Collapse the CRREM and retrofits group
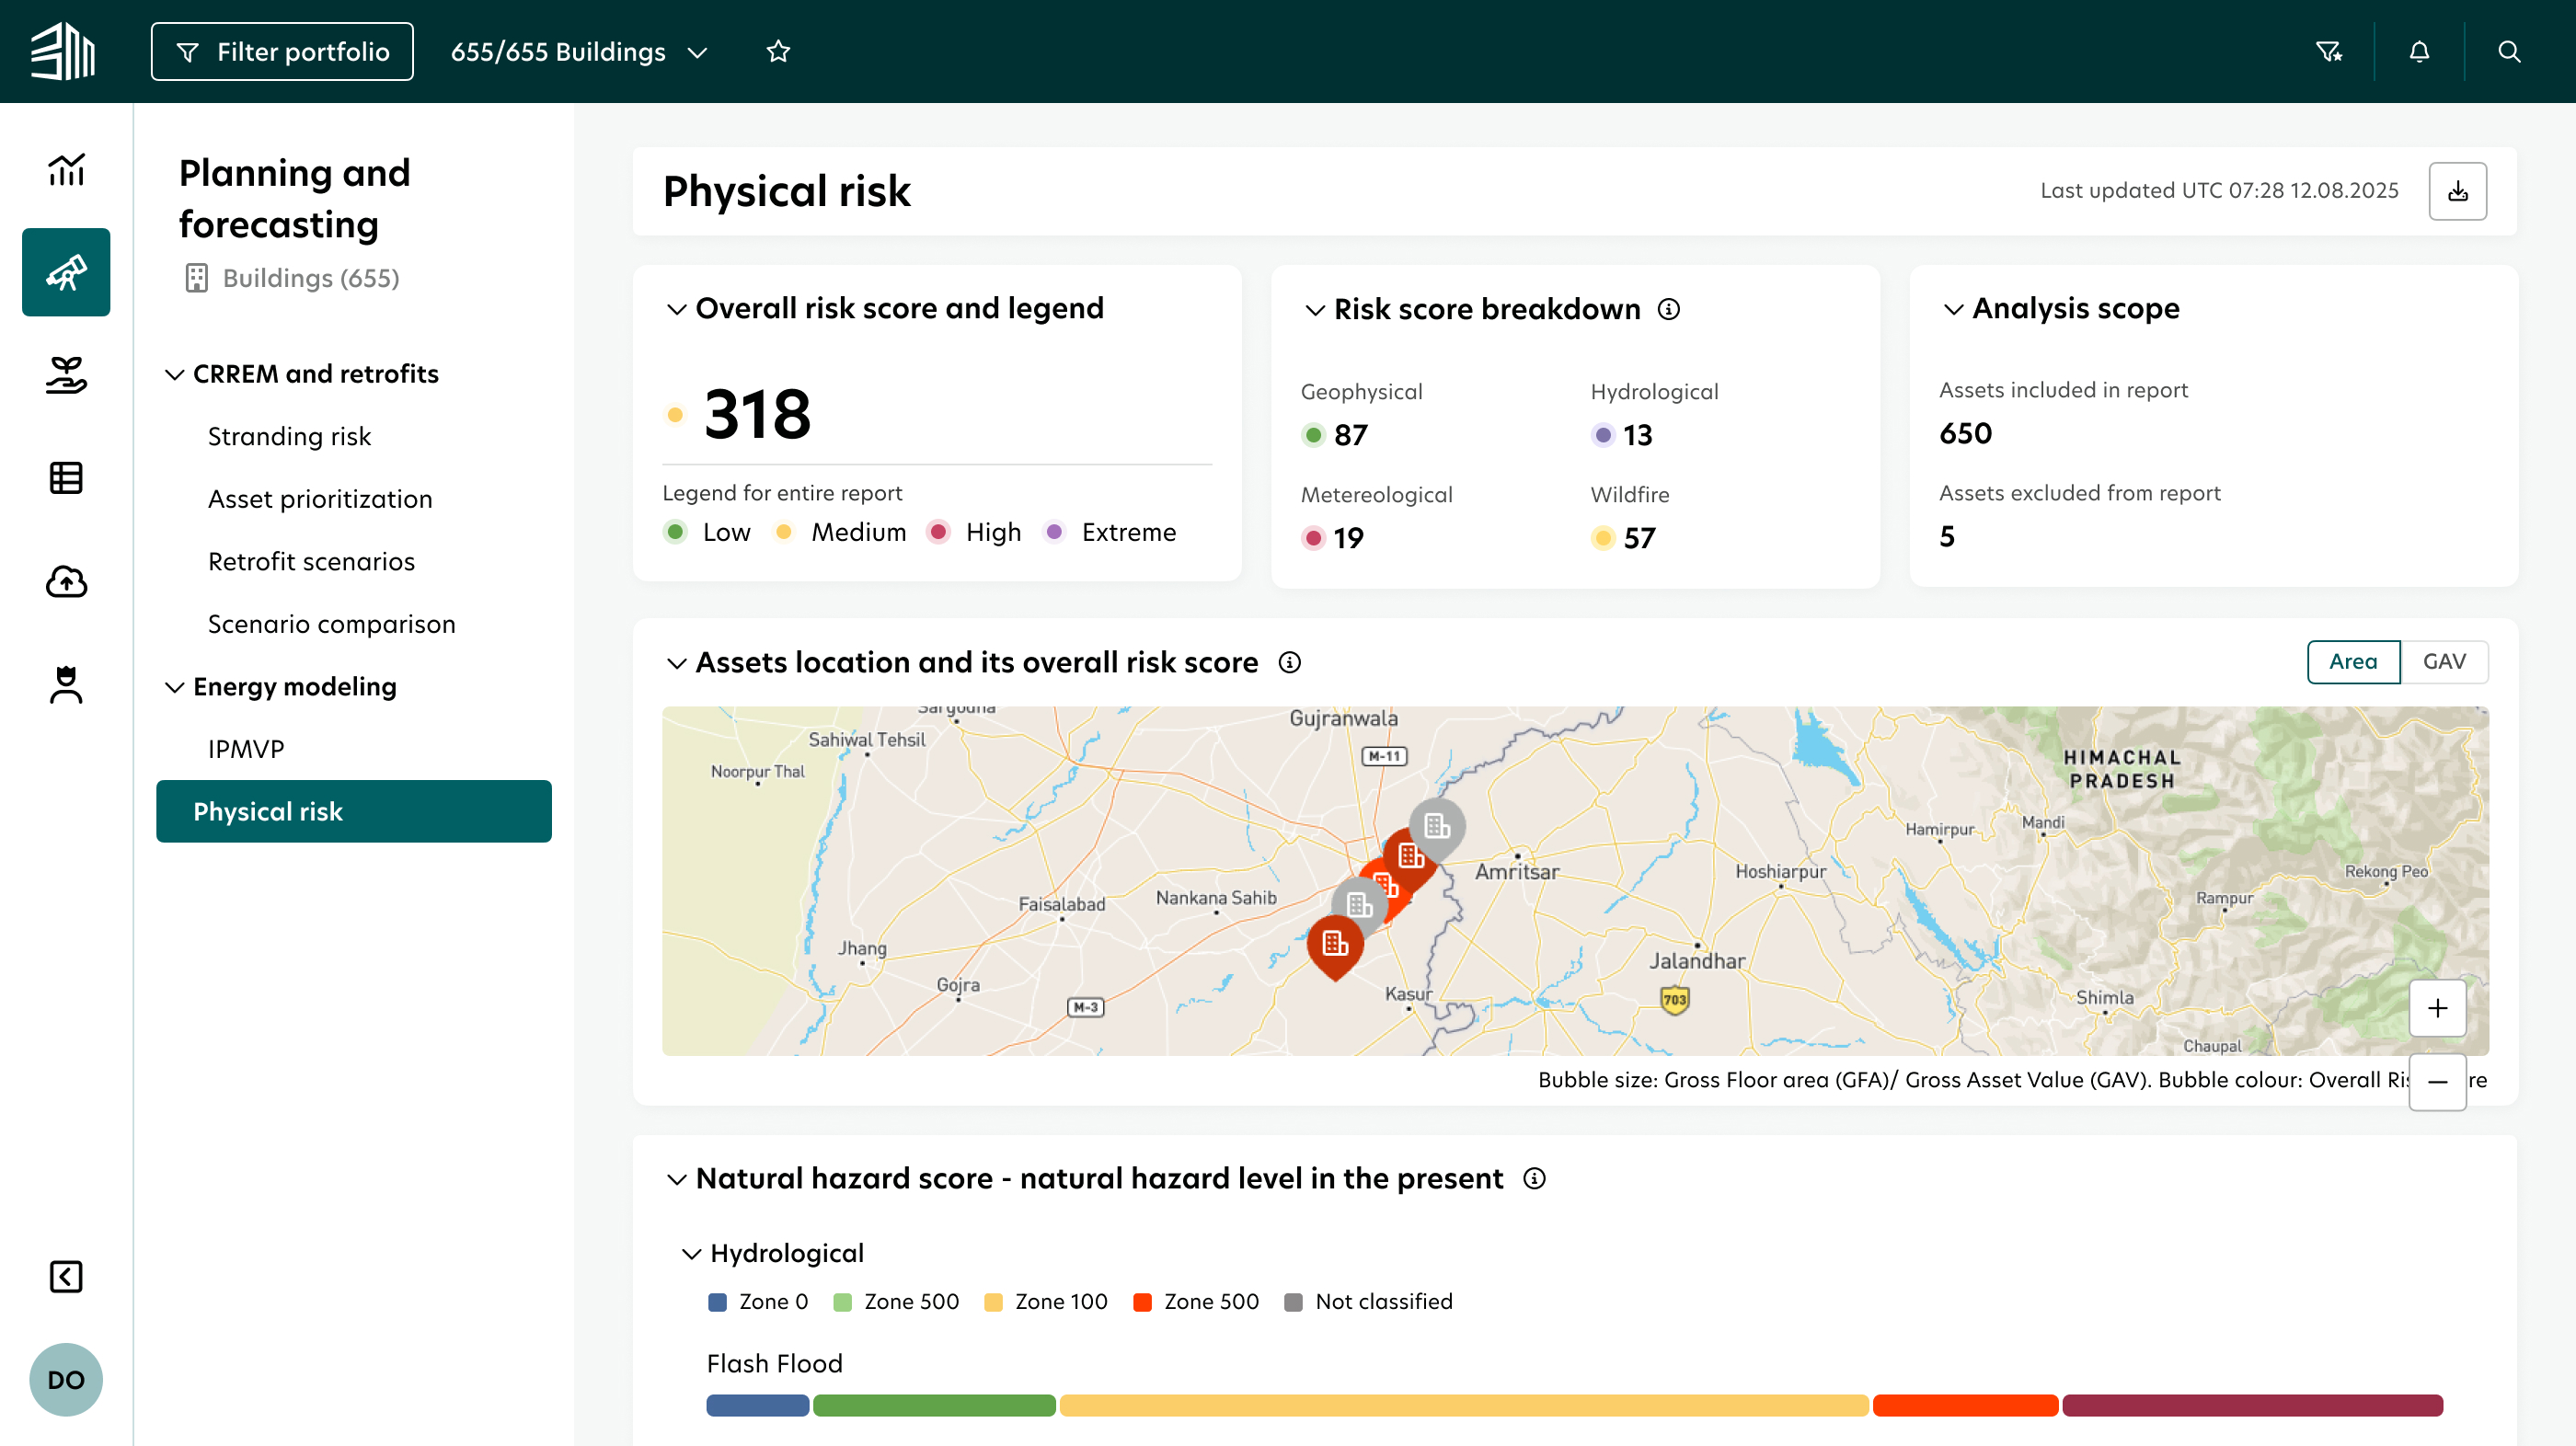Image resolution: width=2576 pixels, height=1446 pixels. coord(175,374)
